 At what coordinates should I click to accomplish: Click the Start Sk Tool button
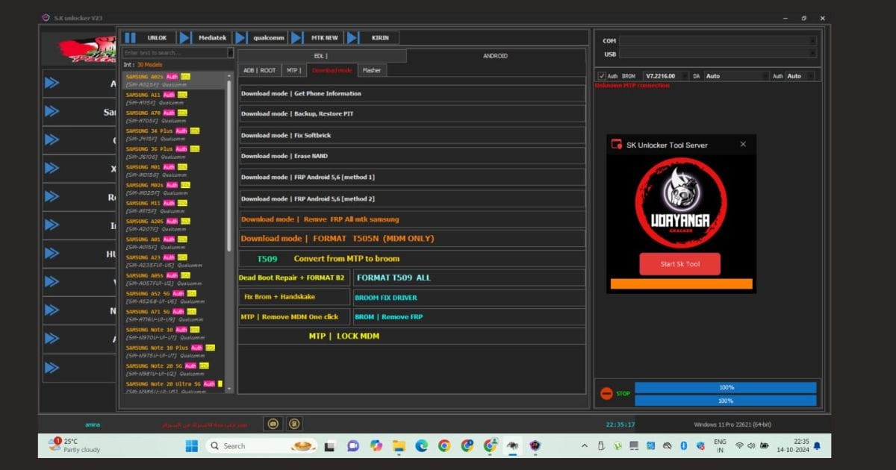pos(680,264)
